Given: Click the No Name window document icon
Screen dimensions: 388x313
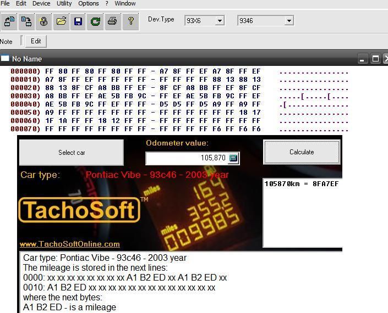Looking at the screenshot, I should pyautogui.click(x=5, y=59).
